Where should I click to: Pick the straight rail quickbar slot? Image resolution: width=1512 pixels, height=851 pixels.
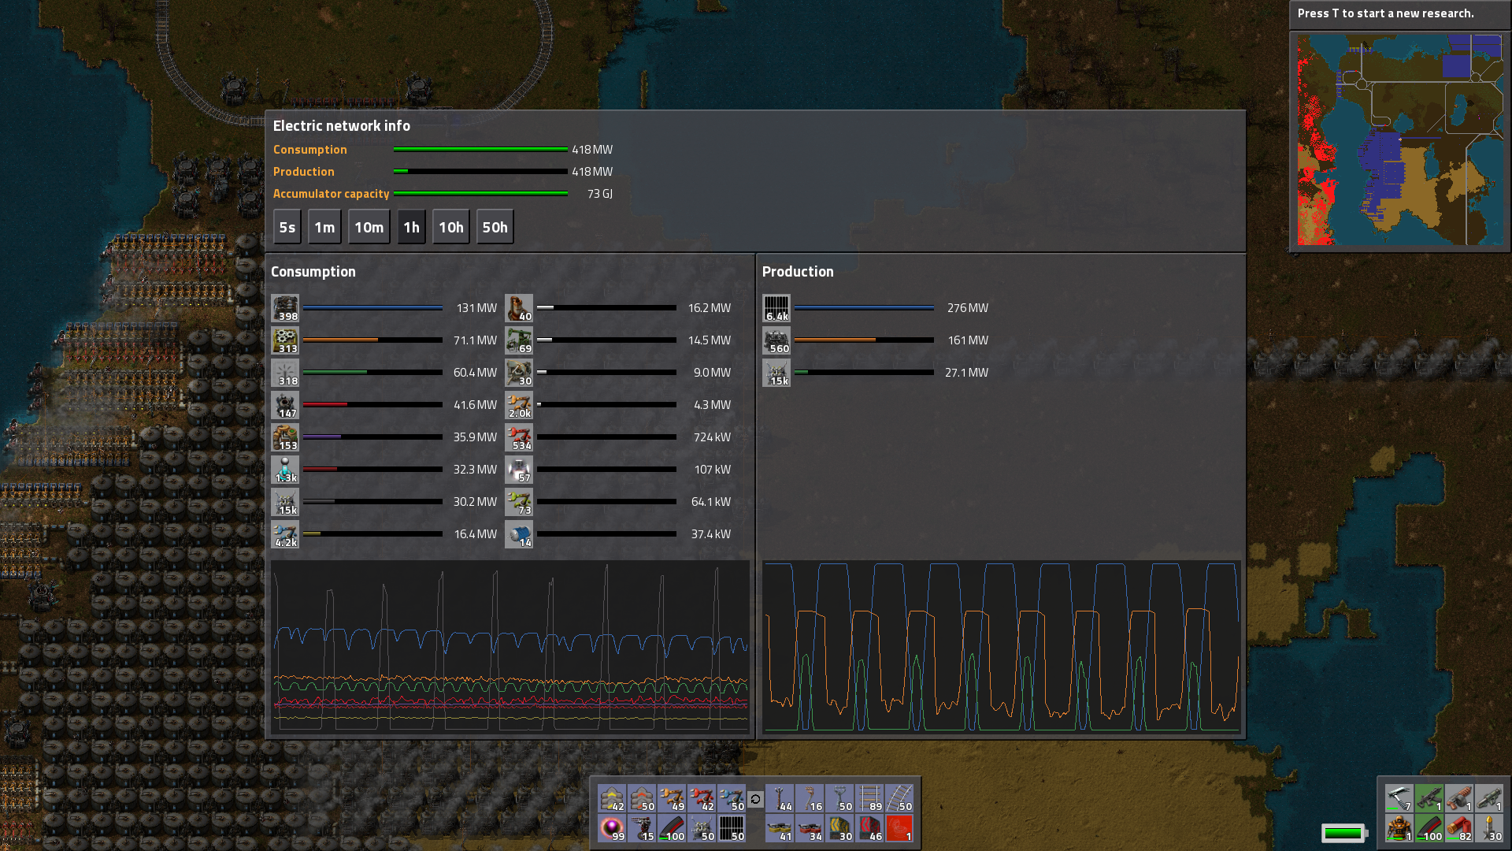pyautogui.click(x=869, y=798)
